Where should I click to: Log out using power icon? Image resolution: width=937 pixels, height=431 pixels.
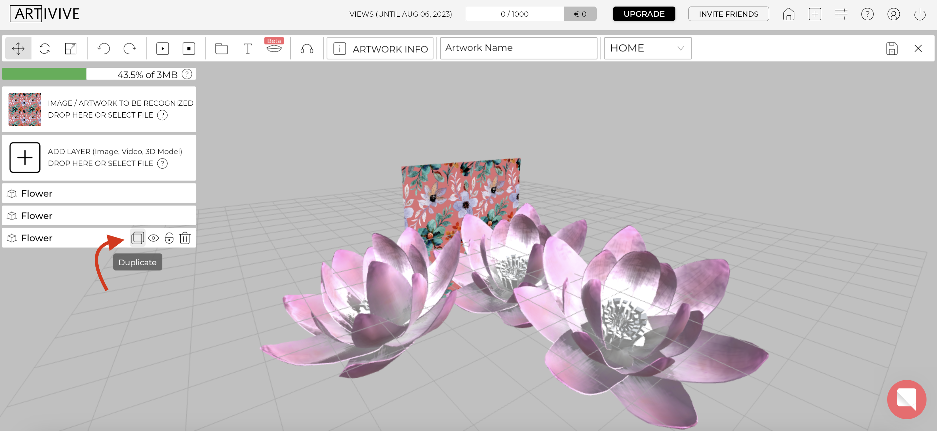[920, 14]
